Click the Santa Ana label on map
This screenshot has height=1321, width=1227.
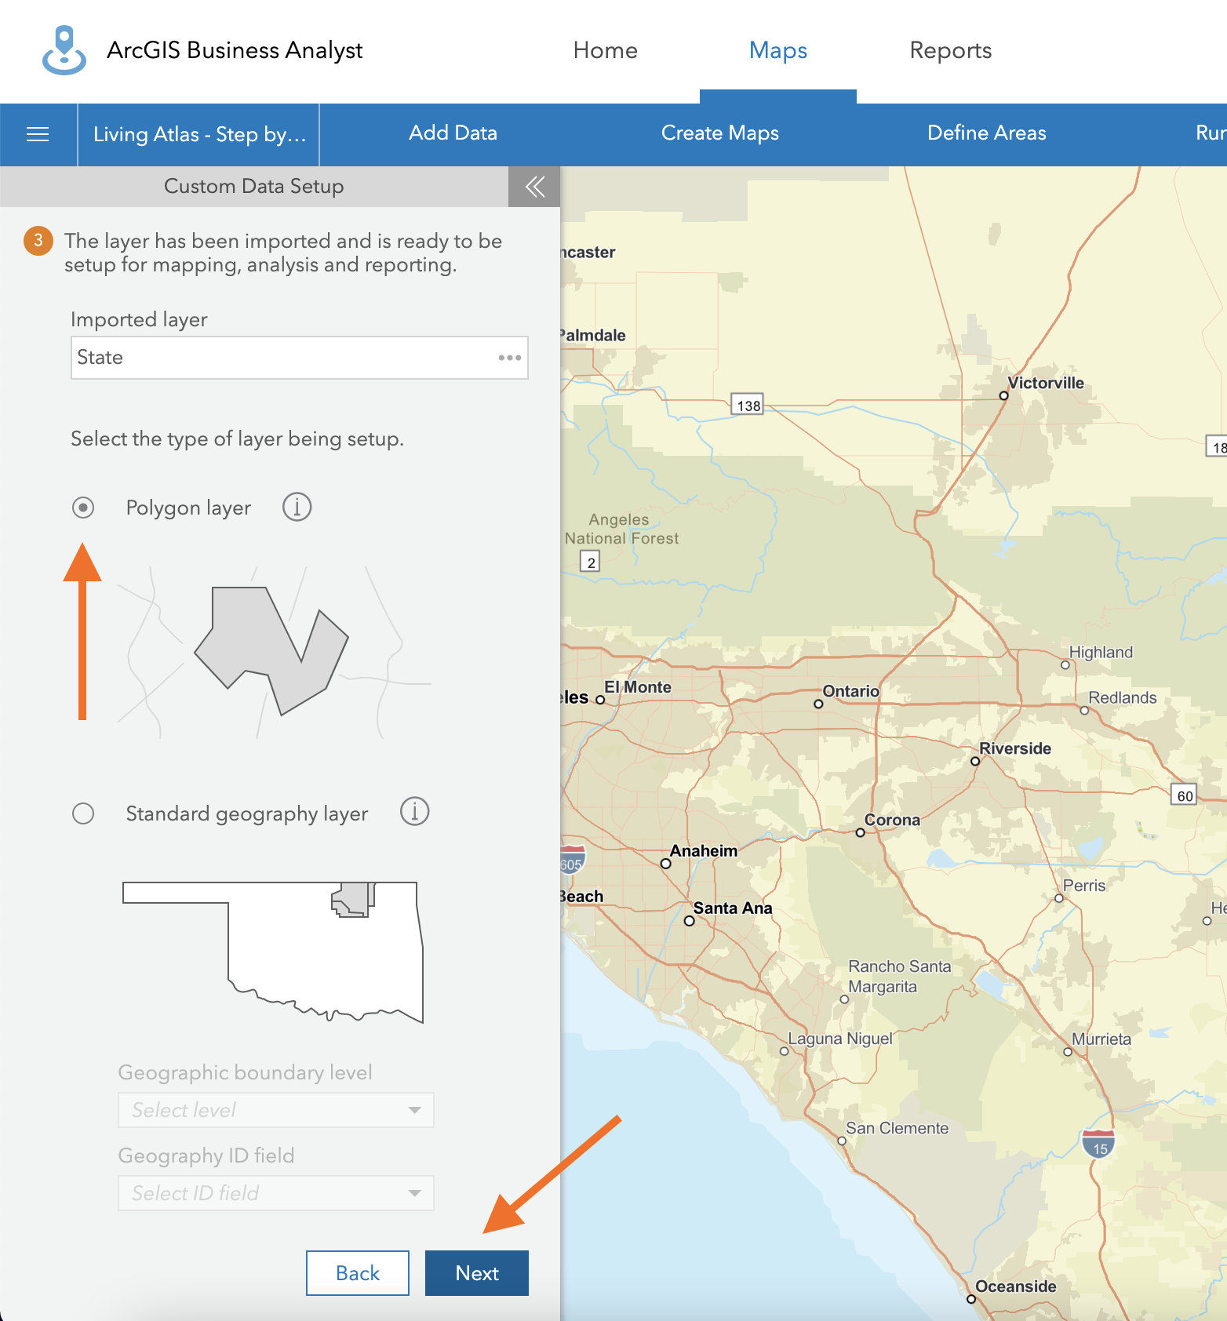click(733, 908)
